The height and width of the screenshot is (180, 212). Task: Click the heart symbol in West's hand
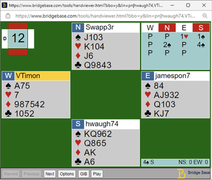pos(8,95)
